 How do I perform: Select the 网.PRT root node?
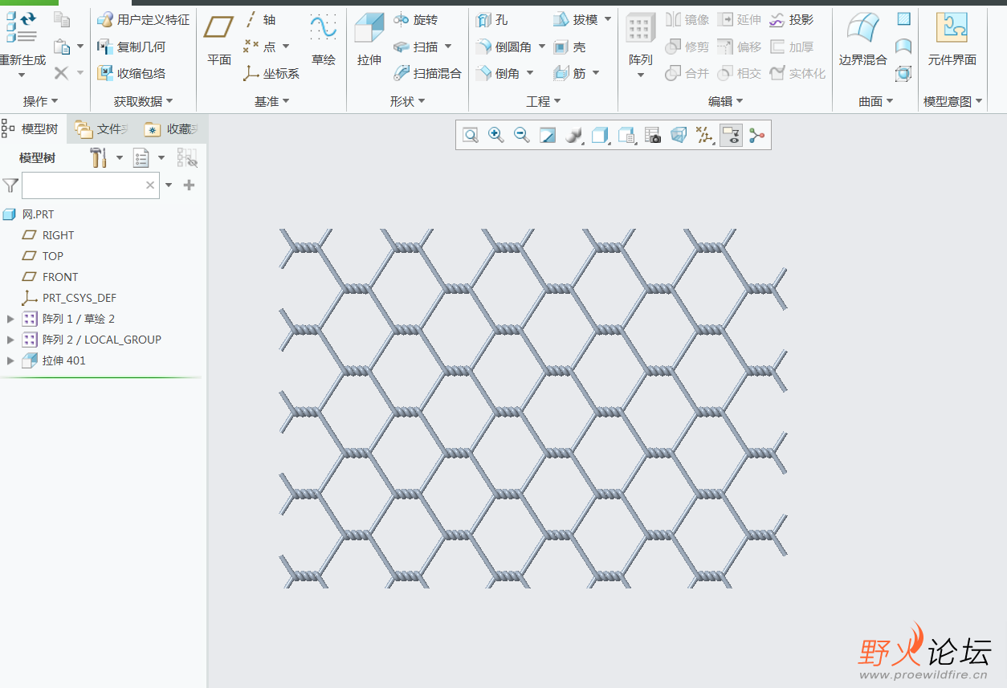coord(29,214)
